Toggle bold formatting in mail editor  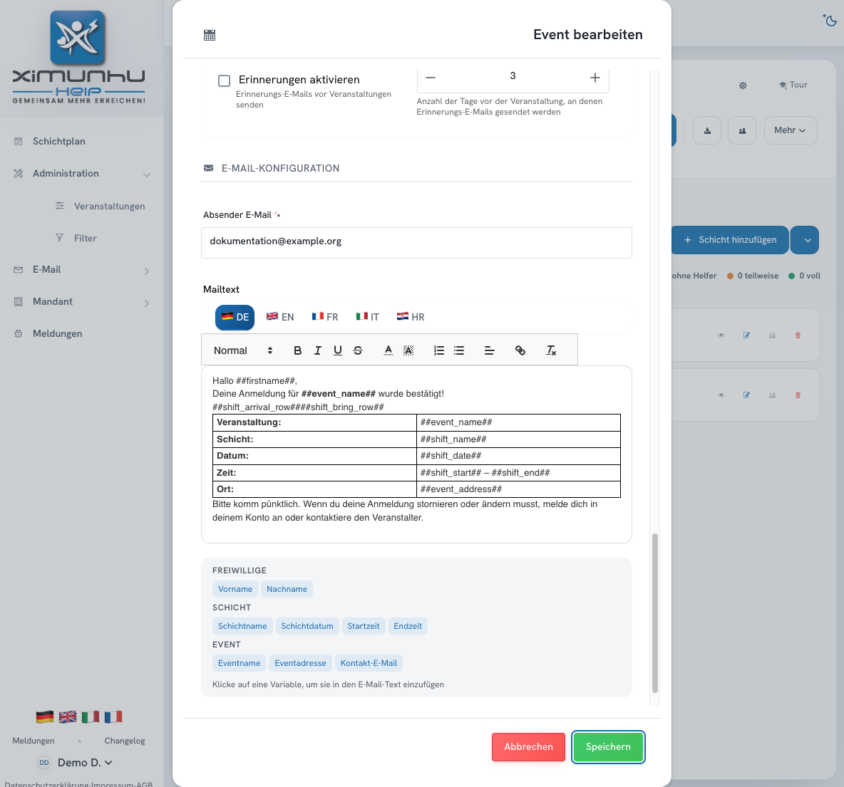(298, 350)
